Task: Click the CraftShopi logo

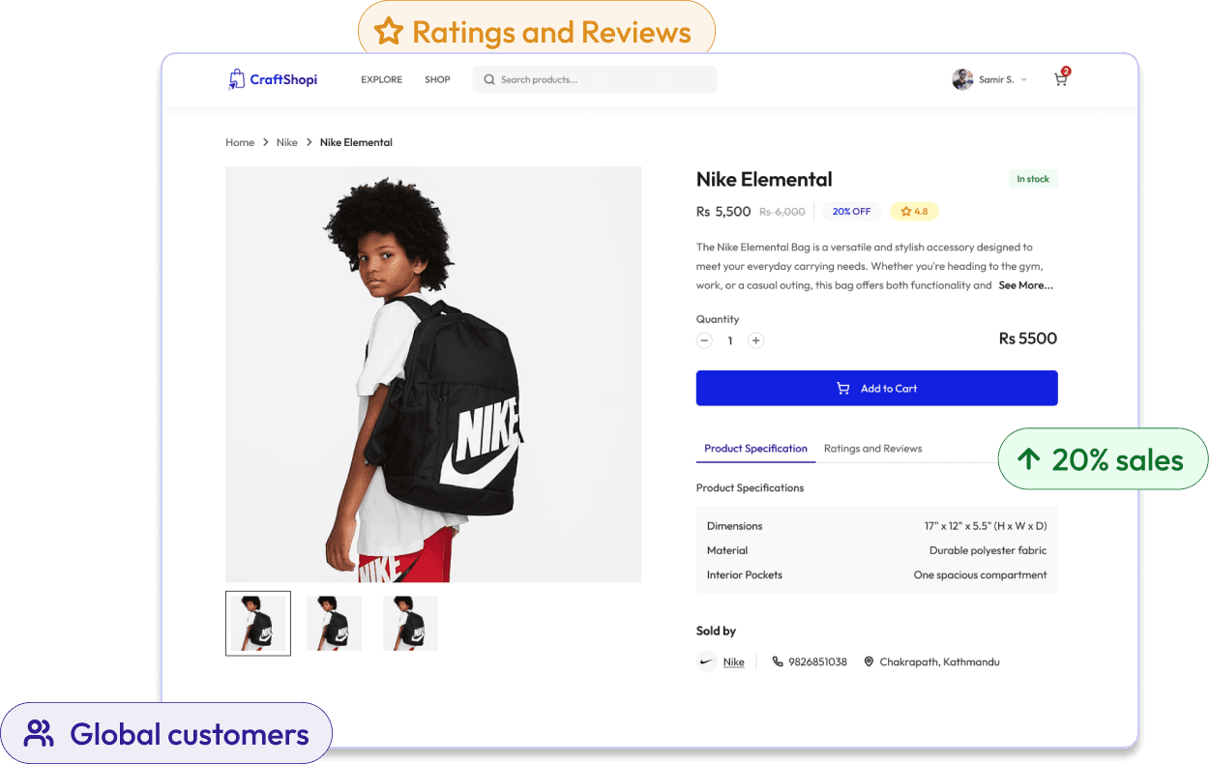Action: point(273,79)
